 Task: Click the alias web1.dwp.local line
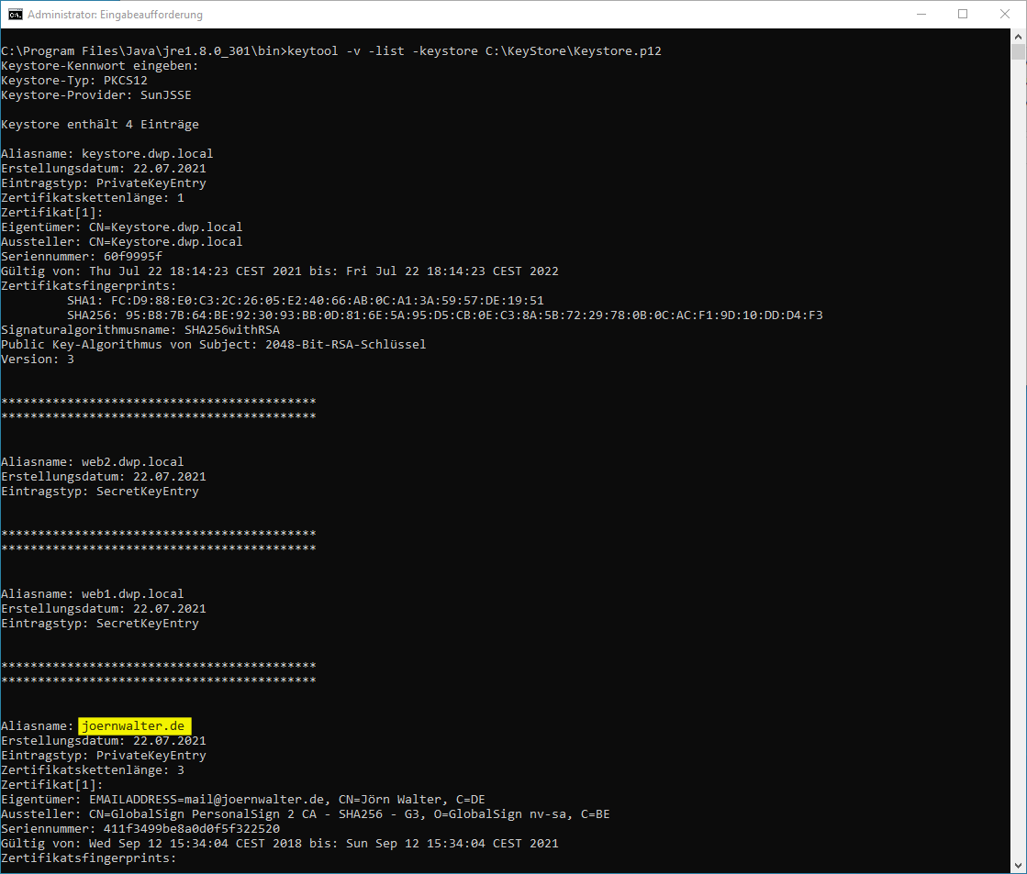[92, 593]
